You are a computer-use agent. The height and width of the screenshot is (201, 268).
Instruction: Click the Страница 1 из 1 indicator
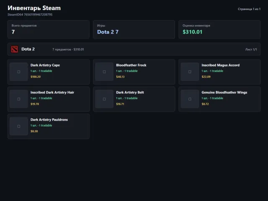tap(249, 9)
